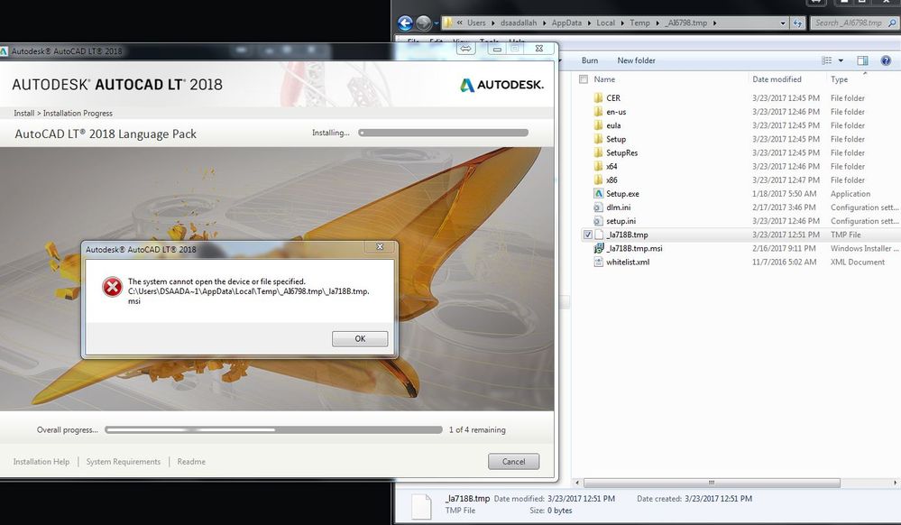The image size is (901, 525).
Task: Go back in the Explorer window
Action: click(x=405, y=23)
